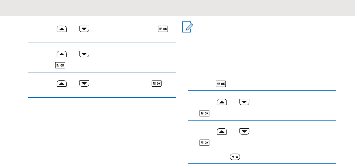355x164 pixels.
Task: Click down arrow in middle right-column step
Action: [x=244, y=103]
